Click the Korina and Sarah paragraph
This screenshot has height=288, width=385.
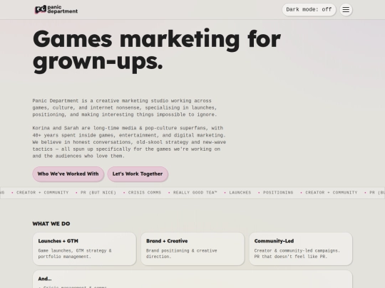[129, 142]
